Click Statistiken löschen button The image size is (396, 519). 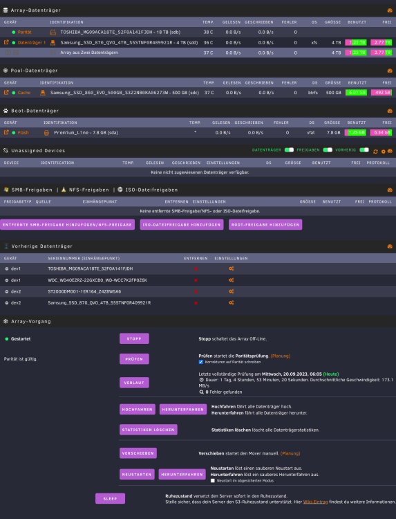coord(149,430)
